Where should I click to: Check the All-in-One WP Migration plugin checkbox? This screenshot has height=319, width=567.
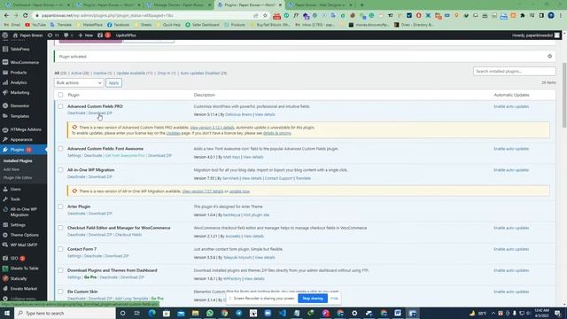click(x=60, y=169)
